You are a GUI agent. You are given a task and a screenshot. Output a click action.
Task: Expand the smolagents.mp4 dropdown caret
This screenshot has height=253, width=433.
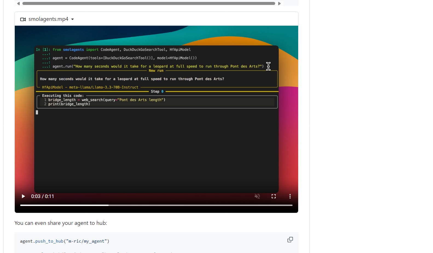point(72,19)
